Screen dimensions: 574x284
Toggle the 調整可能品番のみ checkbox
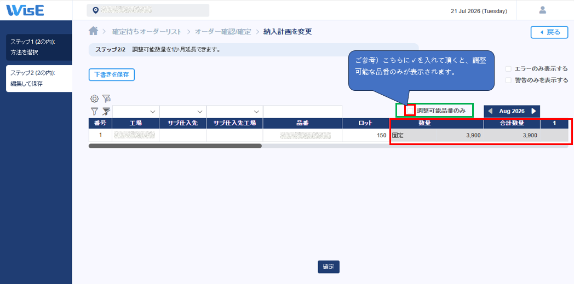point(410,111)
